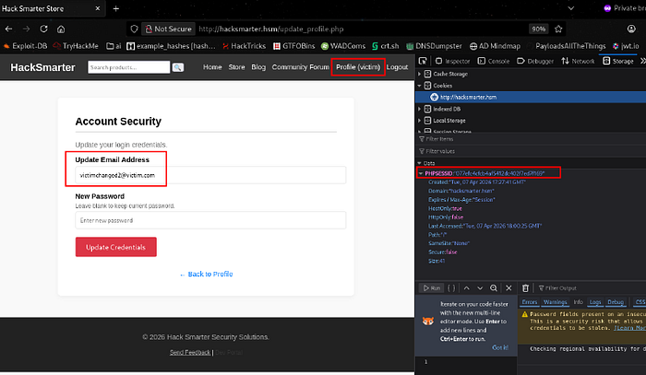Viewport: 646px width, 375px height.
Task: Clear console output with trash icon
Action: (525, 287)
